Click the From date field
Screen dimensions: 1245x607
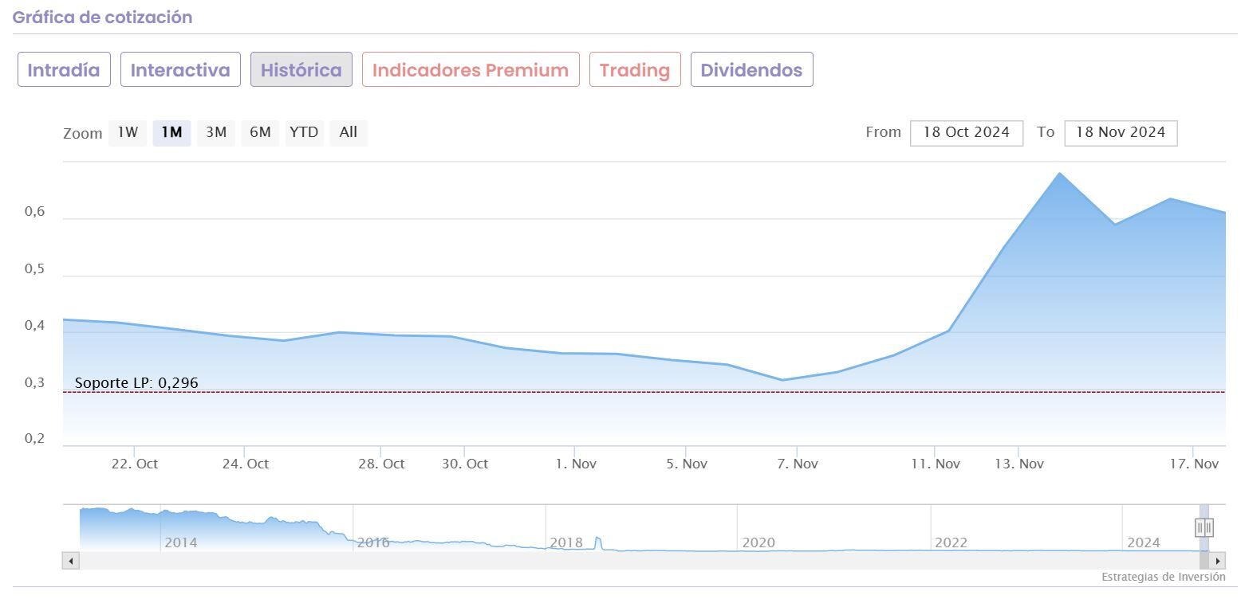[966, 132]
